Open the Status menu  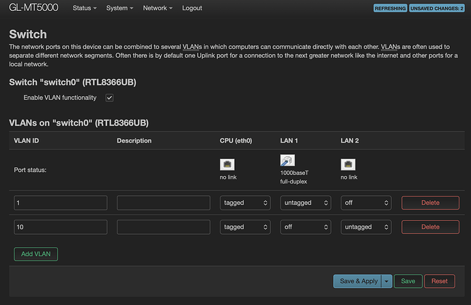(x=84, y=8)
